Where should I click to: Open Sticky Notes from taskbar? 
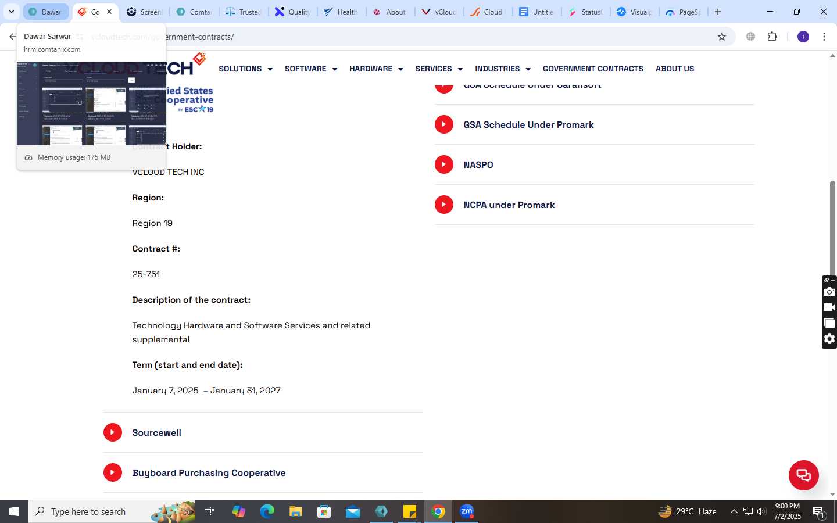[x=410, y=511]
